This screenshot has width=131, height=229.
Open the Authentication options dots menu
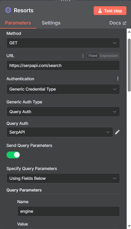click(x=118, y=79)
